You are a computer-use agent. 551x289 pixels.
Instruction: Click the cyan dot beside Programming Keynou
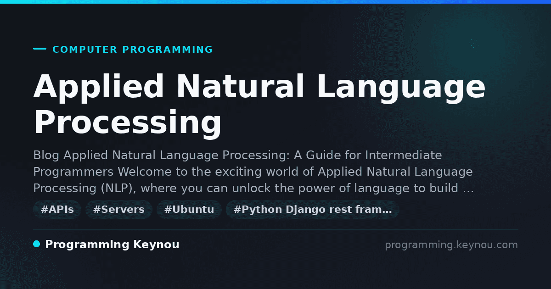click(x=37, y=244)
